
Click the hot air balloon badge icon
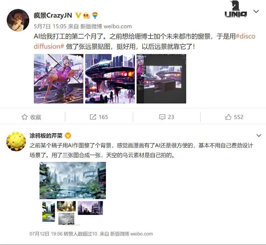[95, 15]
